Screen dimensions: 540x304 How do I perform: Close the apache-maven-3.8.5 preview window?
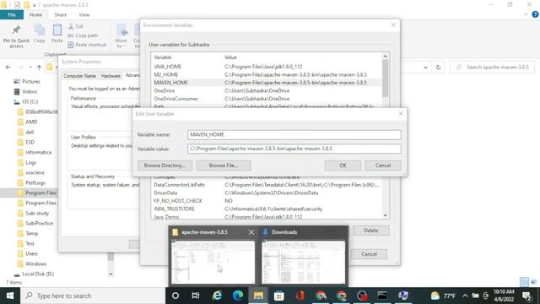pos(251,232)
